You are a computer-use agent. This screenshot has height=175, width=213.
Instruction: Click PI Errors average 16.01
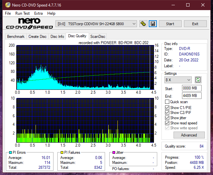(x=46, y=158)
